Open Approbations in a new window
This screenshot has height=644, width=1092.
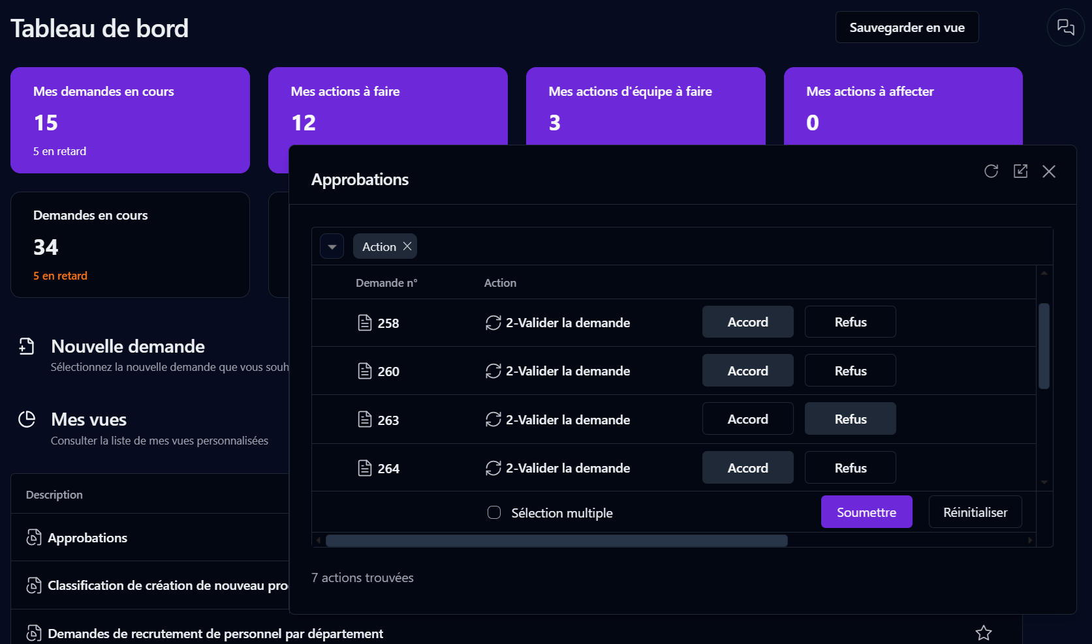pos(1020,171)
